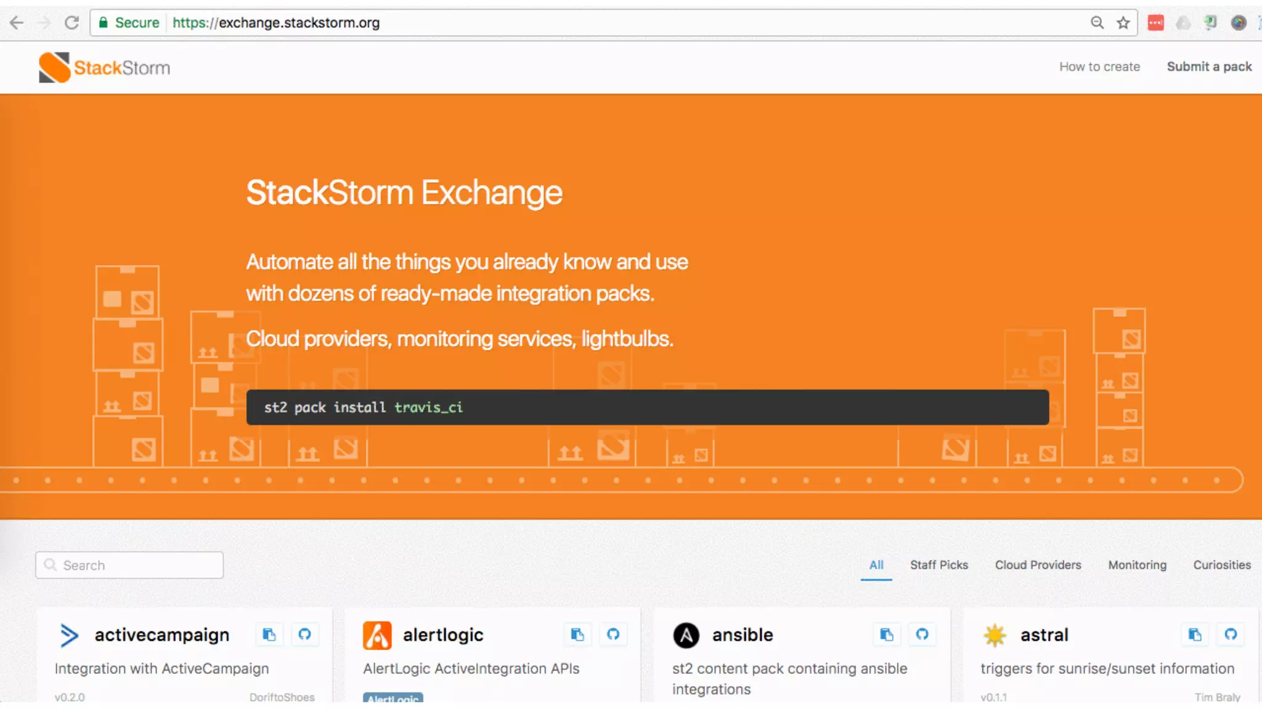This screenshot has width=1262, height=709.
Task: Click the st2 pack install command box
Action: (648, 407)
